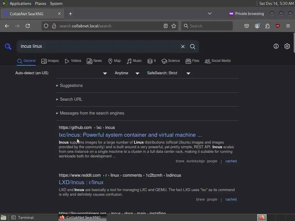The width and height of the screenshot is (295, 221).
Task: Switch to the Files category tab
Action: coord(192,61)
